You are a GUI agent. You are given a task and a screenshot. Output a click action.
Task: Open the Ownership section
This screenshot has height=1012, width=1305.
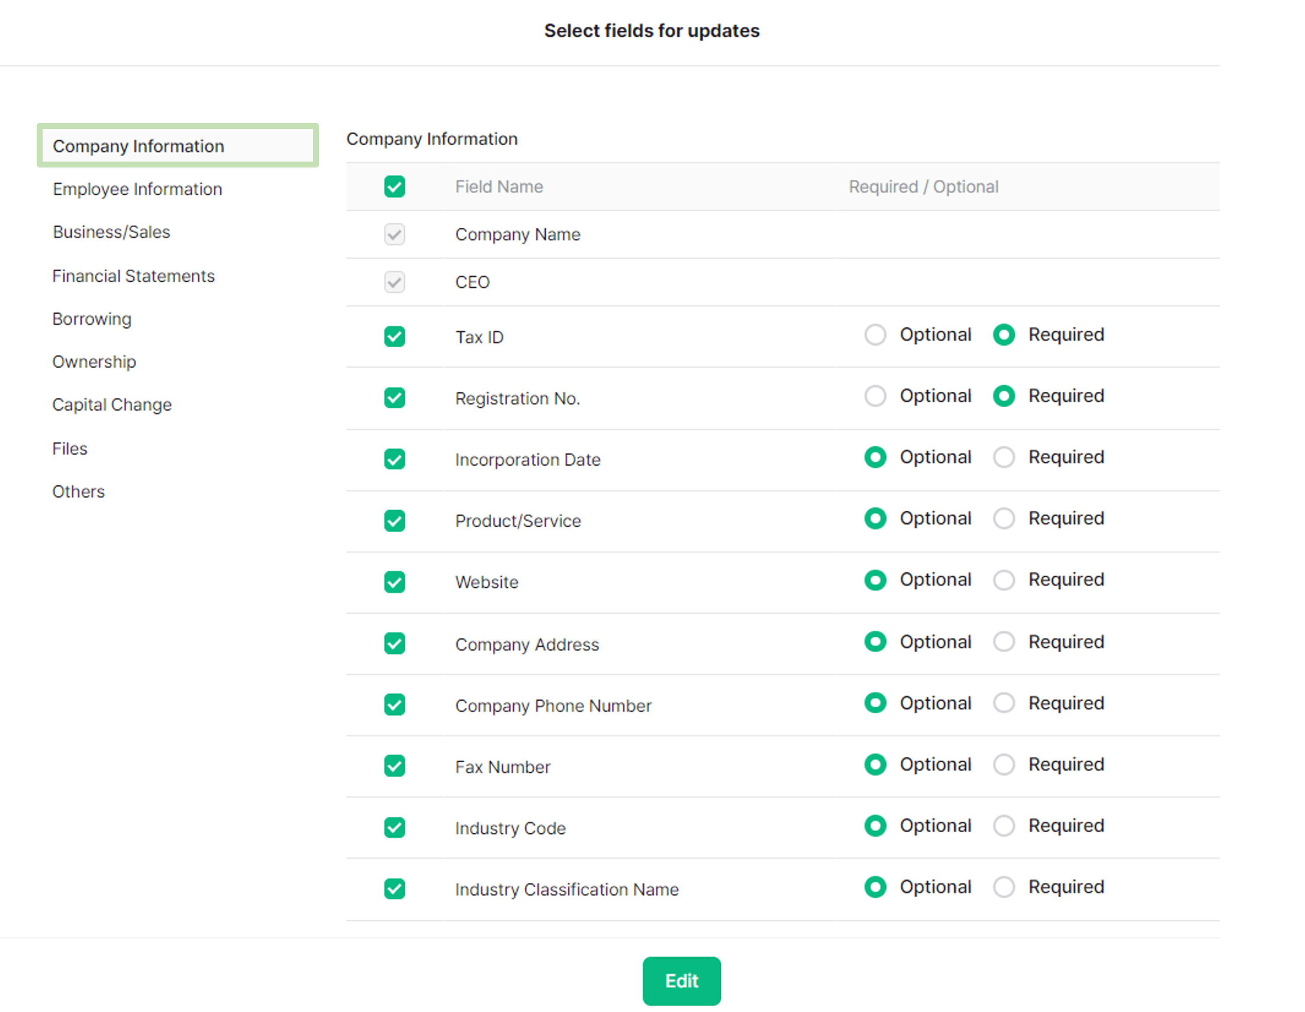94,362
